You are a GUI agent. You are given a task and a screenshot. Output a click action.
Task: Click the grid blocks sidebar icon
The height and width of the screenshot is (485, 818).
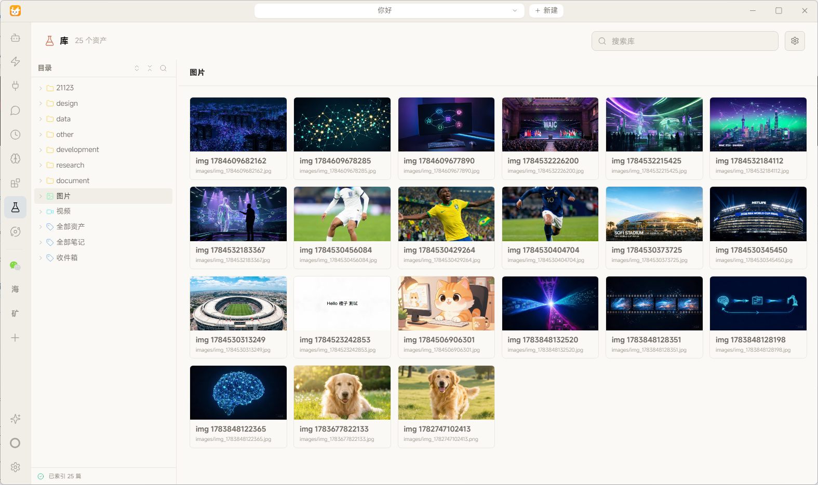pos(16,183)
